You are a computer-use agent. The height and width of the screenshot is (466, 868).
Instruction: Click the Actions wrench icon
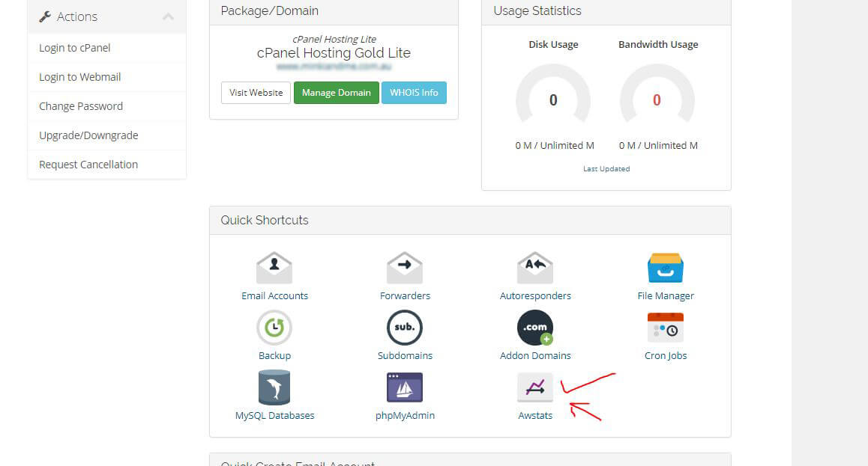[45, 16]
